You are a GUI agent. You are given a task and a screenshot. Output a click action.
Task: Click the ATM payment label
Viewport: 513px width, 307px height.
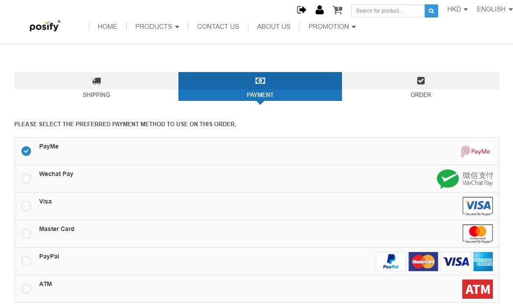[x=45, y=284]
